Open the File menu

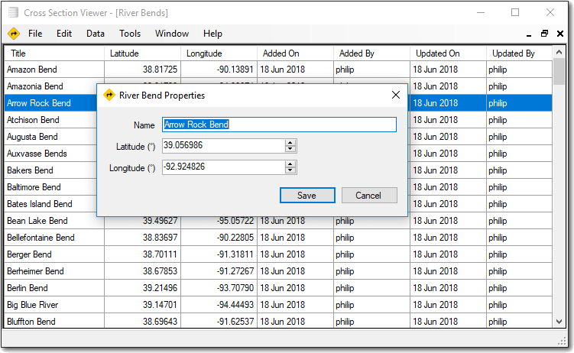point(35,34)
